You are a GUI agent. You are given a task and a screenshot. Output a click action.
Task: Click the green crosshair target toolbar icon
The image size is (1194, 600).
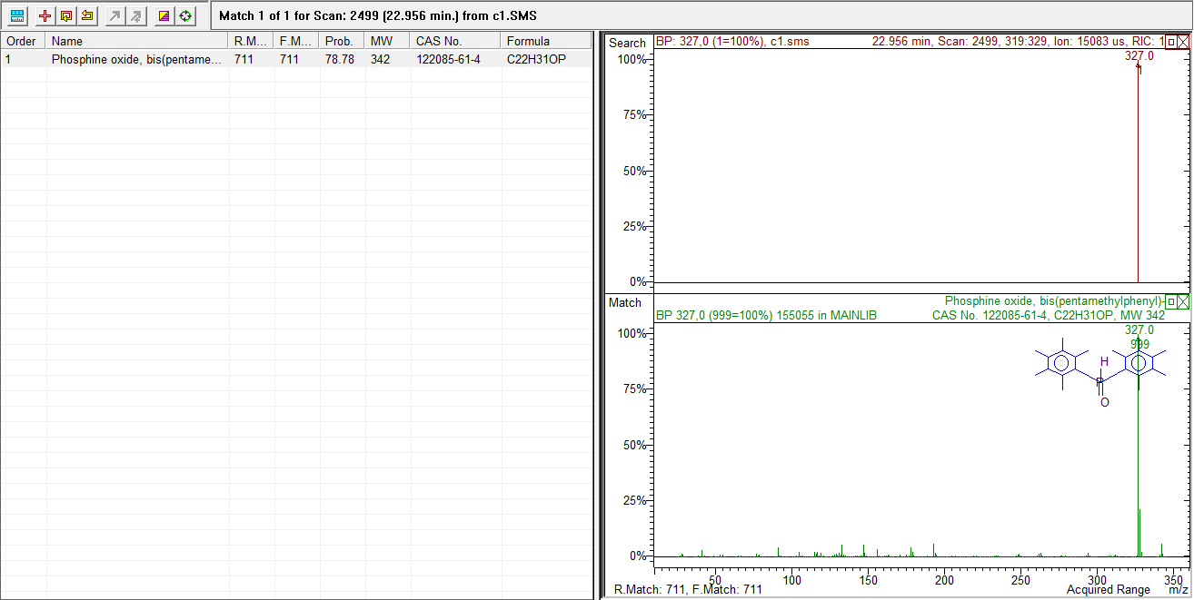coord(185,15)
